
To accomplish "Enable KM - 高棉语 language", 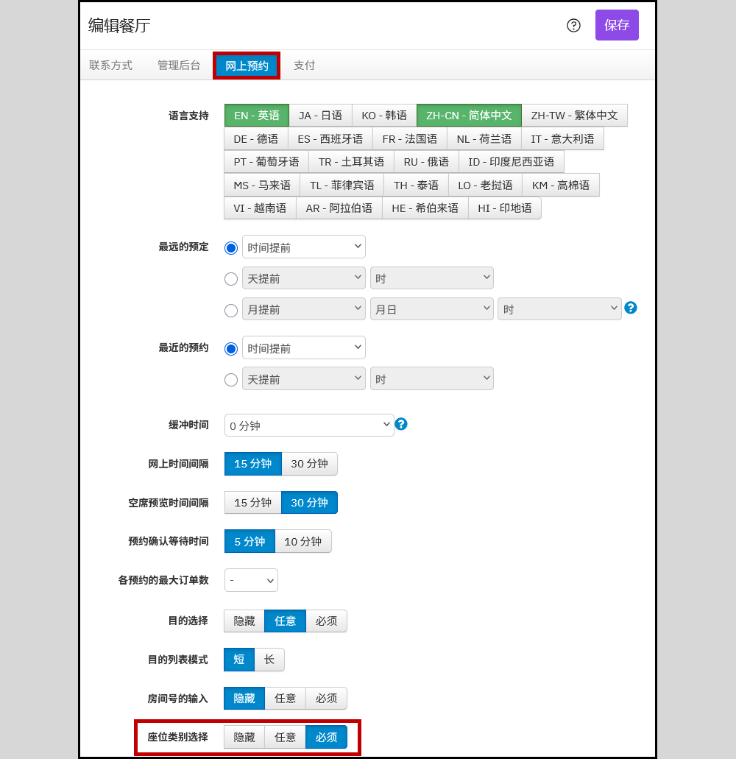I will (561, 186).
